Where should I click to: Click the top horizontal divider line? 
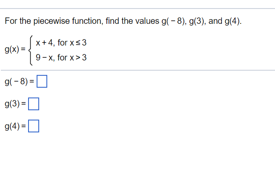click(137, 9)
